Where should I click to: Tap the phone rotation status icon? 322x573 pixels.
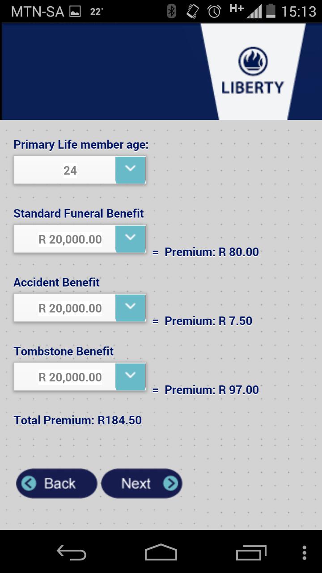[x=193, y=11]
